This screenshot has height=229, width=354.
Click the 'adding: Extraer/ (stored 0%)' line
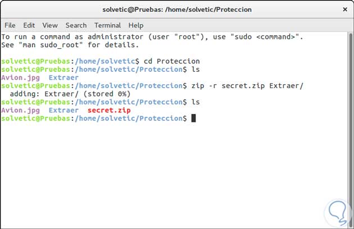point(70,94)
